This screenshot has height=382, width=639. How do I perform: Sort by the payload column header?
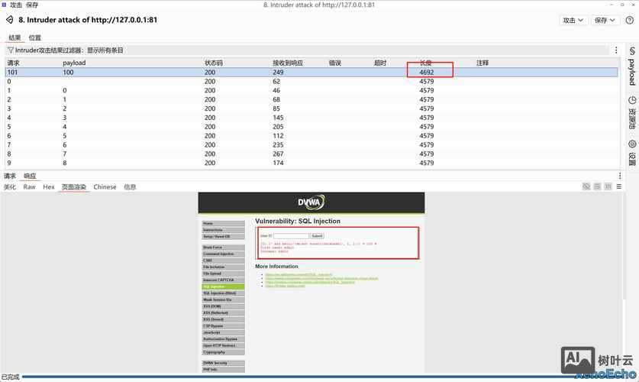click(74, 63)
